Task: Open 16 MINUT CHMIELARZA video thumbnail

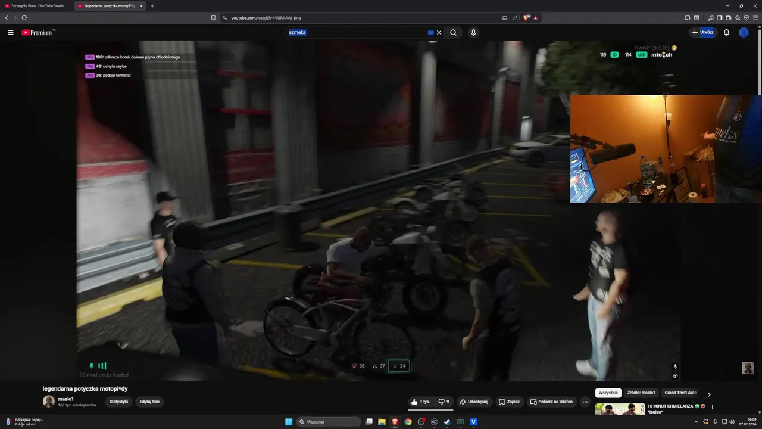Action: [x=620, y=409]
